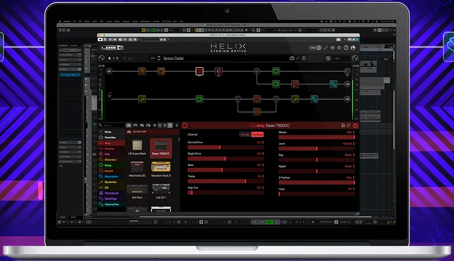The width and height of the screenshot is (454, 261).
Task: Click the first orange distortion block
Action: (142, 71)
